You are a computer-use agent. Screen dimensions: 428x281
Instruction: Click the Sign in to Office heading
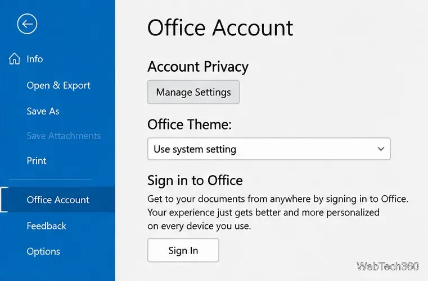195,181
